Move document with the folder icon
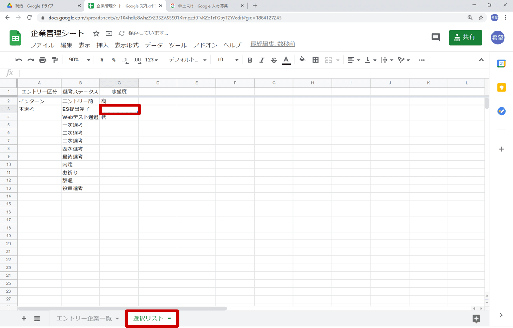The image size is (513, 328). point(109,33)
